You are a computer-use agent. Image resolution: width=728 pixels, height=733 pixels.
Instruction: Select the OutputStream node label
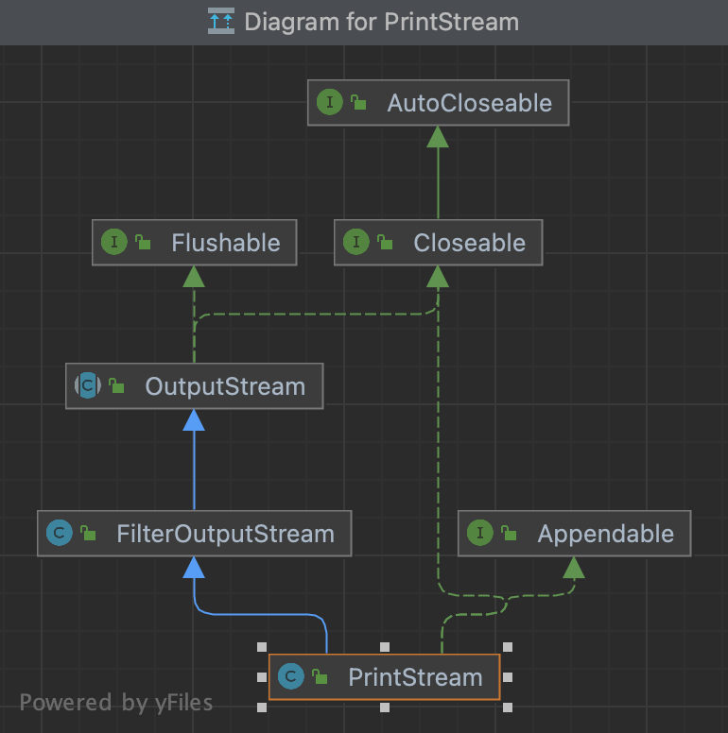coord(225,386)
